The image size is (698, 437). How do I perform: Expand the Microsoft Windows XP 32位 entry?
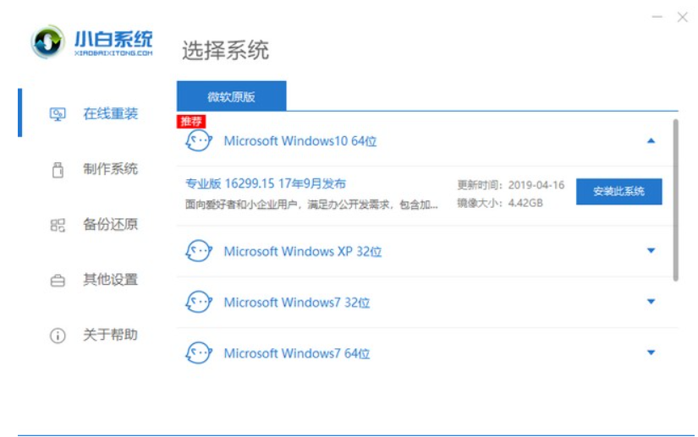pos(651,251)
